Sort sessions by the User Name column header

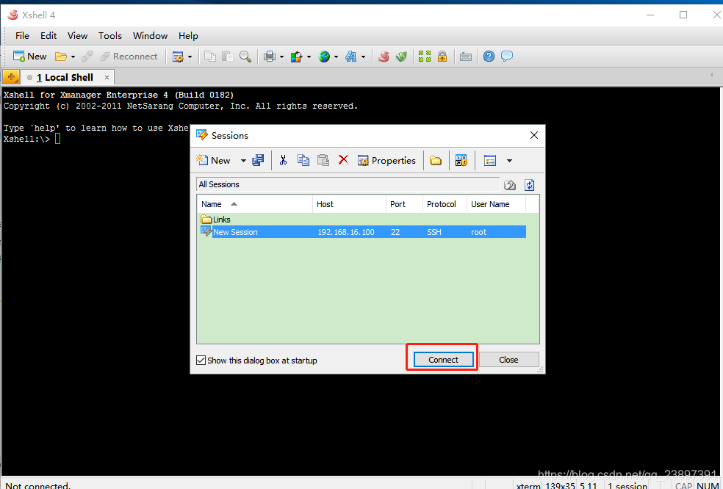pyautogui.click(x=496, y=204)
